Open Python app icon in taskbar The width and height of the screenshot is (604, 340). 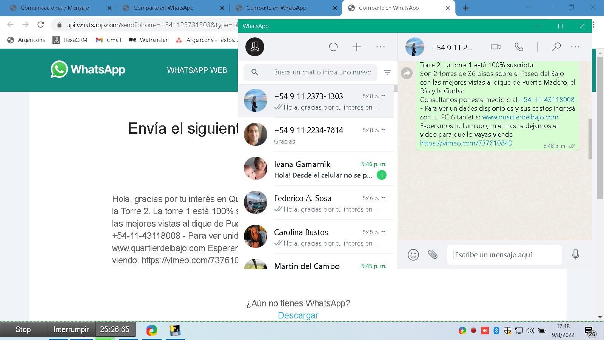(175, 331)
